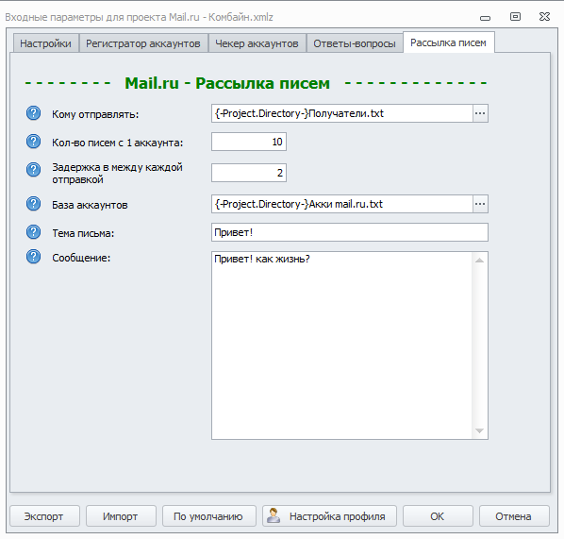This screenshot has height=539, width=564.
Task: Show help icon beside 'Сообщение'
Action: coord(33,257)
